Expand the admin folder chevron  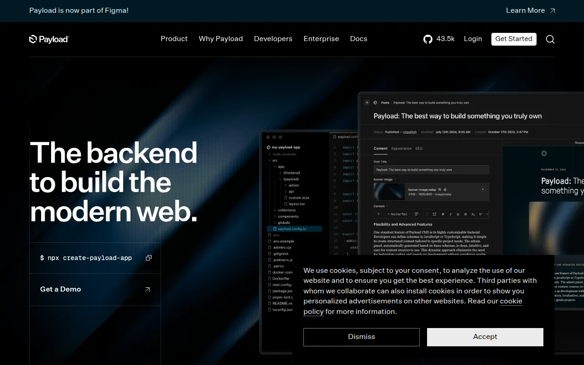(286, 185)
